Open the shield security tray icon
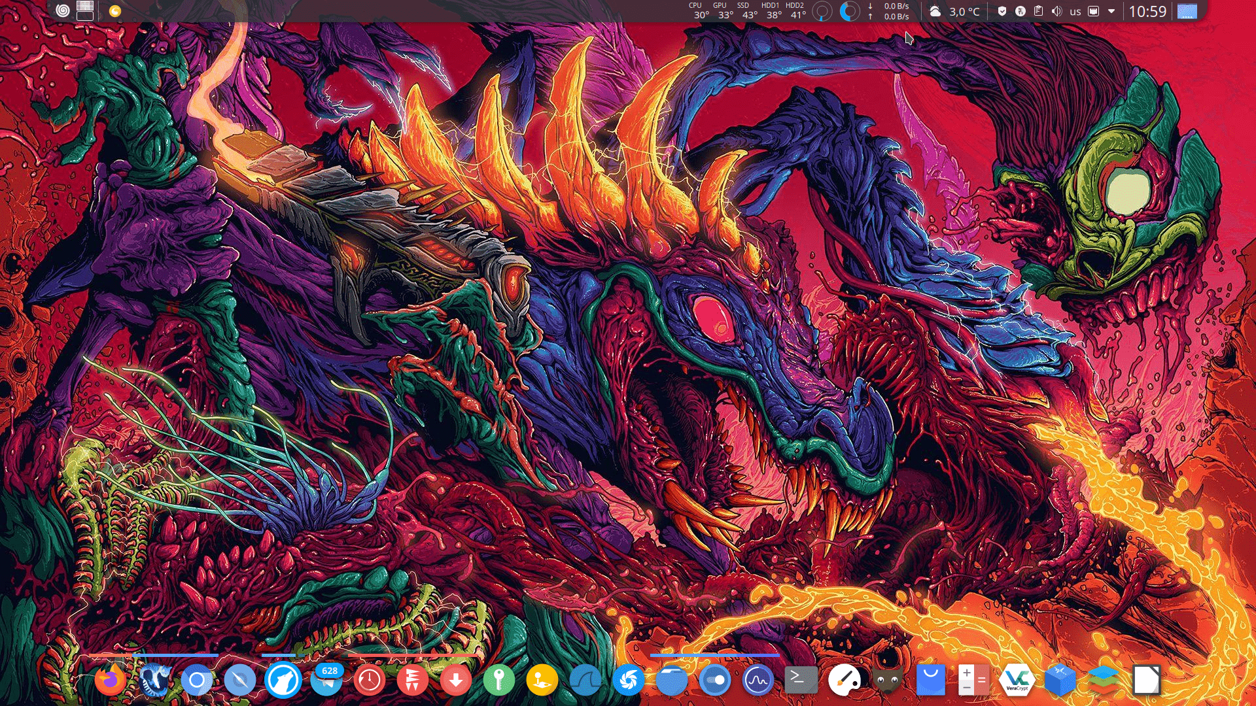1256x706 pixels. coord(1002,11)
